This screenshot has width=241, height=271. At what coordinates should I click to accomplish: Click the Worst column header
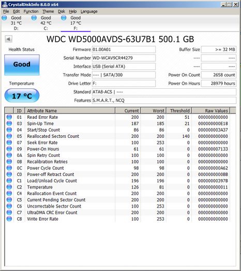point(154,110)
